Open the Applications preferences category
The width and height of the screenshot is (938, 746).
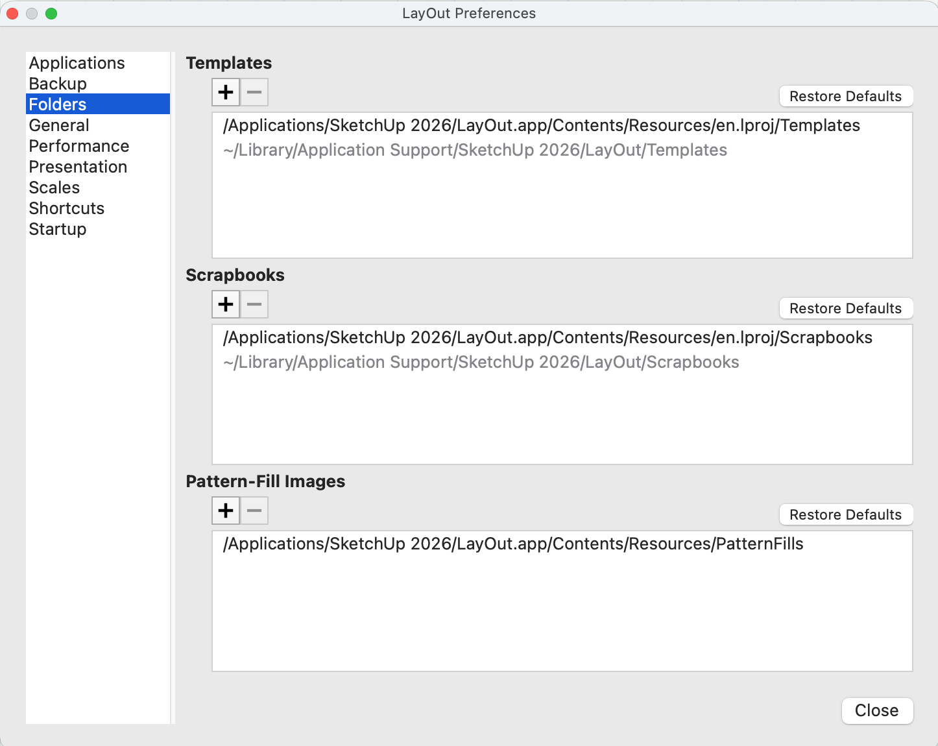click(98, 63)
